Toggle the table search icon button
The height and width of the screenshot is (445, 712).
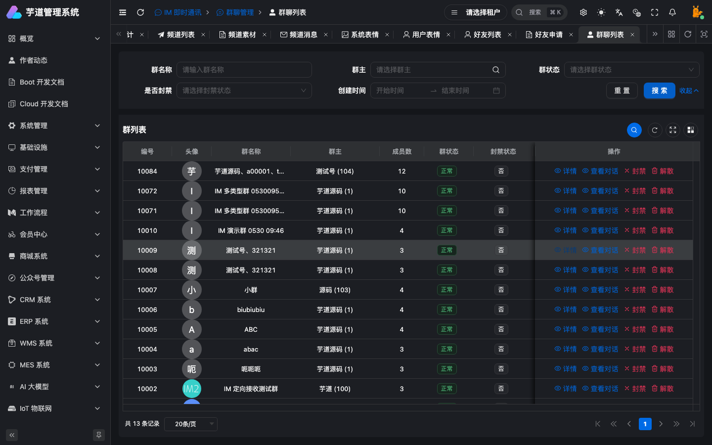click(x=634, y=130)
